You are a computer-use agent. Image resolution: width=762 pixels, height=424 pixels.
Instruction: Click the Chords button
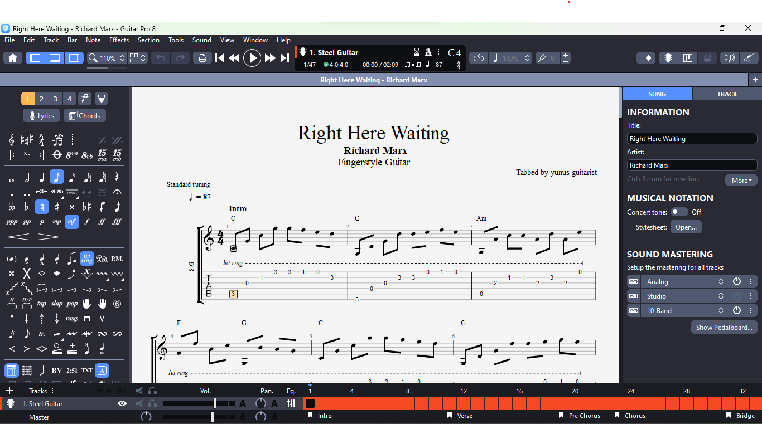[85, 116]
